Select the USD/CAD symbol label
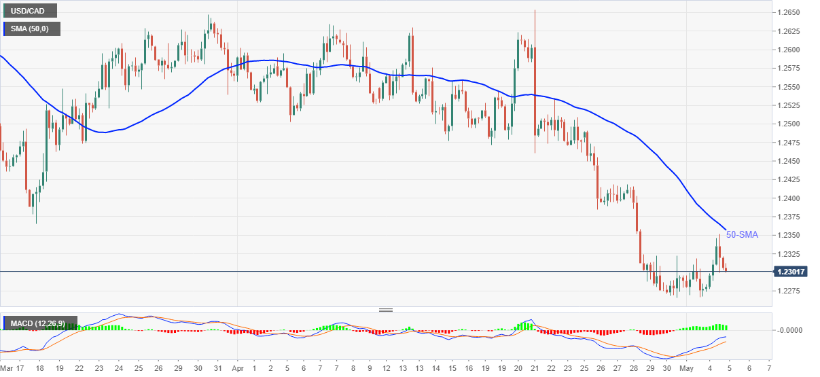 click(29, 11)
